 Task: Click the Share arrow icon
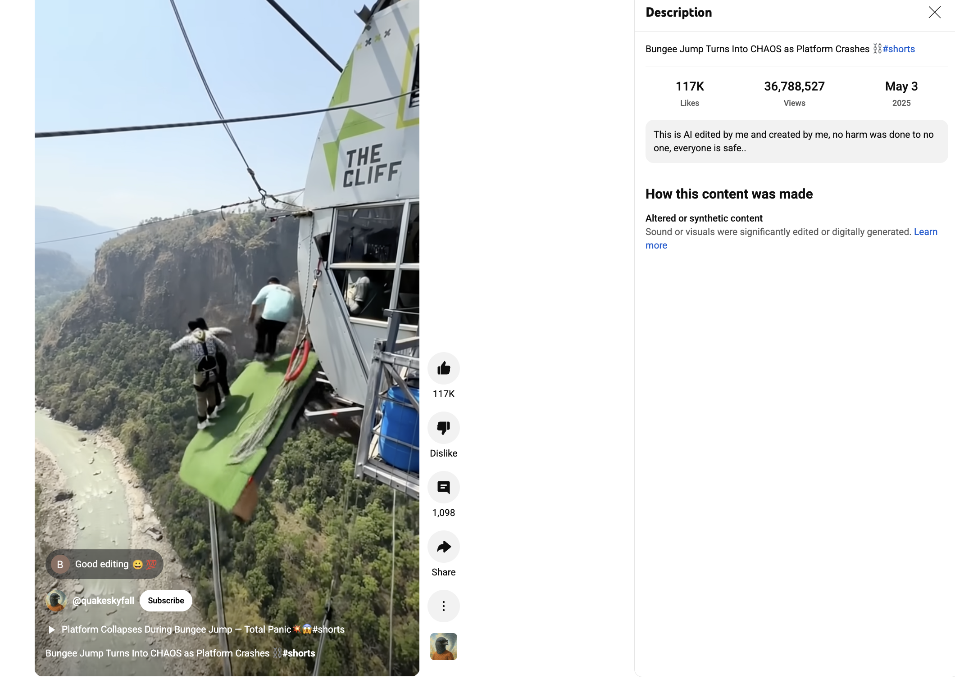tap(443, 547)
